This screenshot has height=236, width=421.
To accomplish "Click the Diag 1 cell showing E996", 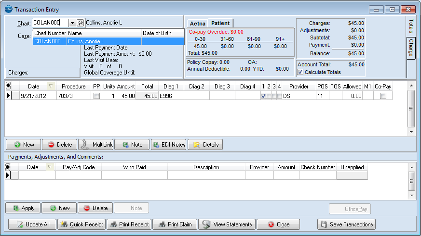I will (171, 96).
